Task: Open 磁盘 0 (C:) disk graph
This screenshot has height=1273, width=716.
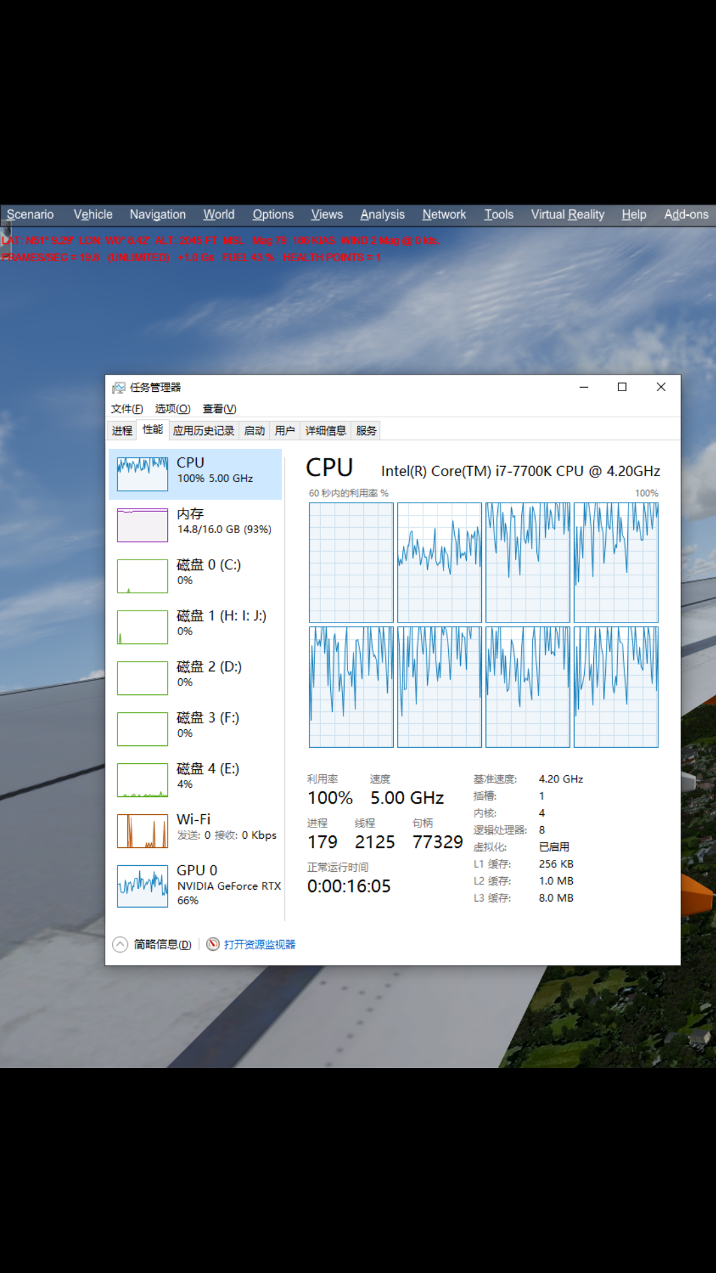Action: tap(143, 576)
